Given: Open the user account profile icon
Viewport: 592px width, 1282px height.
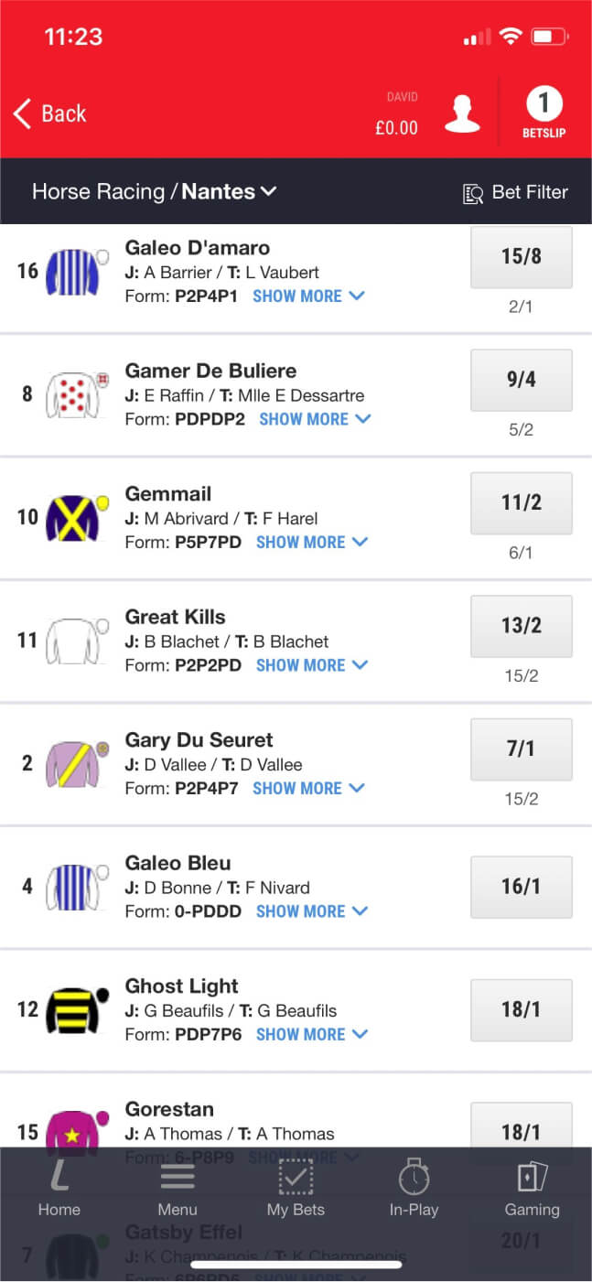Looking at the screenshot, I should (x=462, y=113).
